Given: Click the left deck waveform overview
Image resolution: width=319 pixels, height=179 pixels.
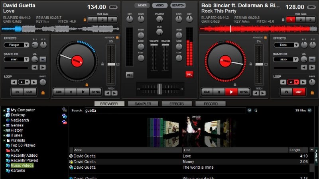Looking at the screenshot, I should pos(61,29).
